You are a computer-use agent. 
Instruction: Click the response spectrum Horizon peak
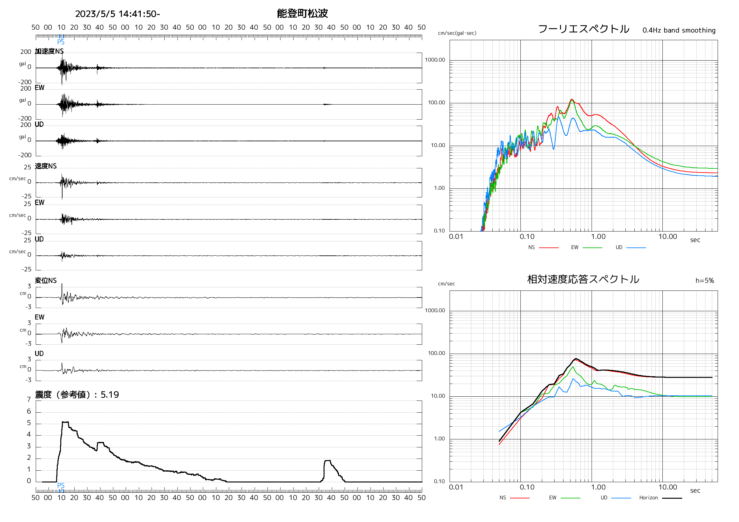576,359
